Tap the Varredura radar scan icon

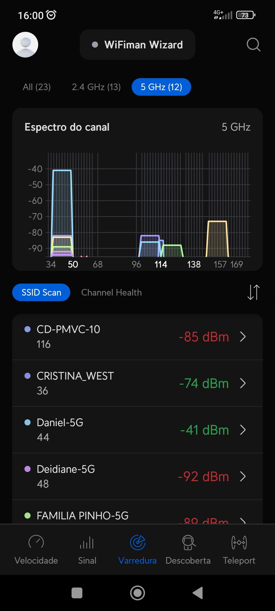(x=137, y=542)
